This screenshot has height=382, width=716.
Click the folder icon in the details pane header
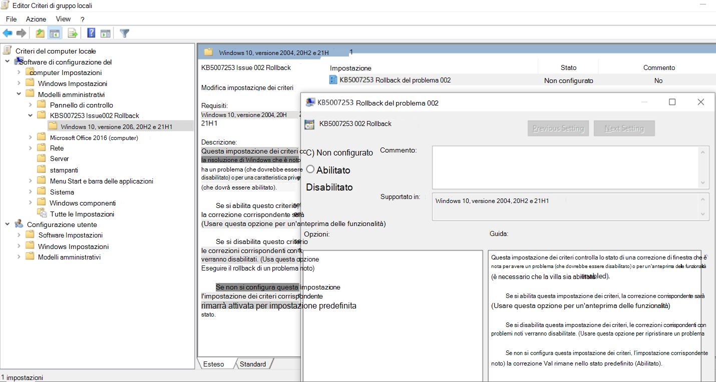208,51
